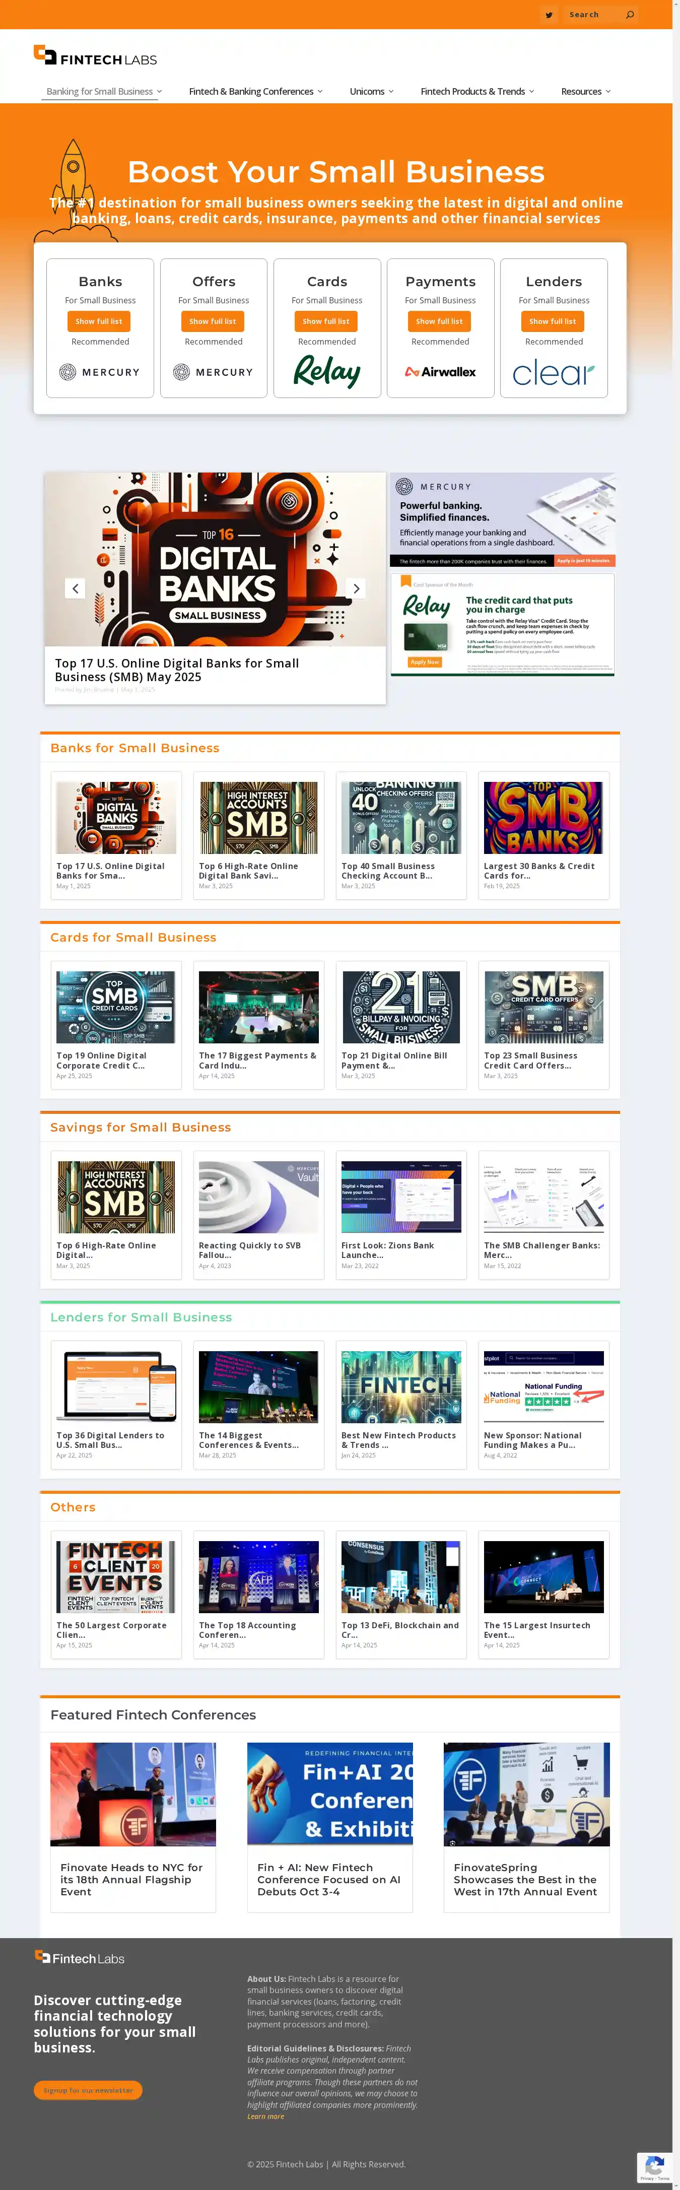Open the Unicorns dropdown menu

pos(371,92)
